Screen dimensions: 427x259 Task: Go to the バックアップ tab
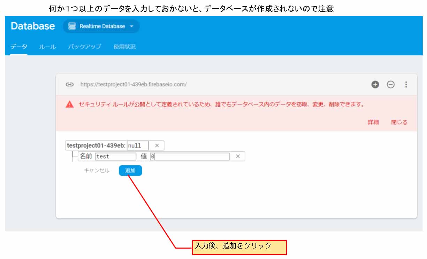coord(85,47)
